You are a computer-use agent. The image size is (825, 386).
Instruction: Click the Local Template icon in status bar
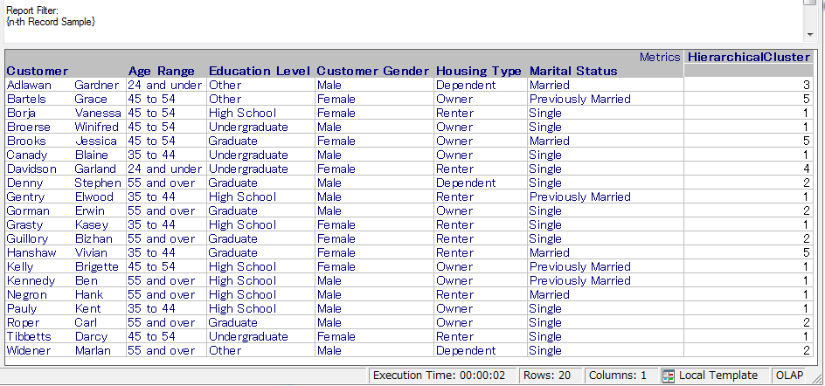669,376
